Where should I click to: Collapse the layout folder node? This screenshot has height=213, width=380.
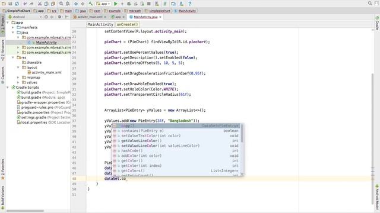tap(18, 67)
